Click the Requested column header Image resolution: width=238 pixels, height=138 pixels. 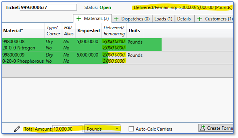[x=88, y=31]
